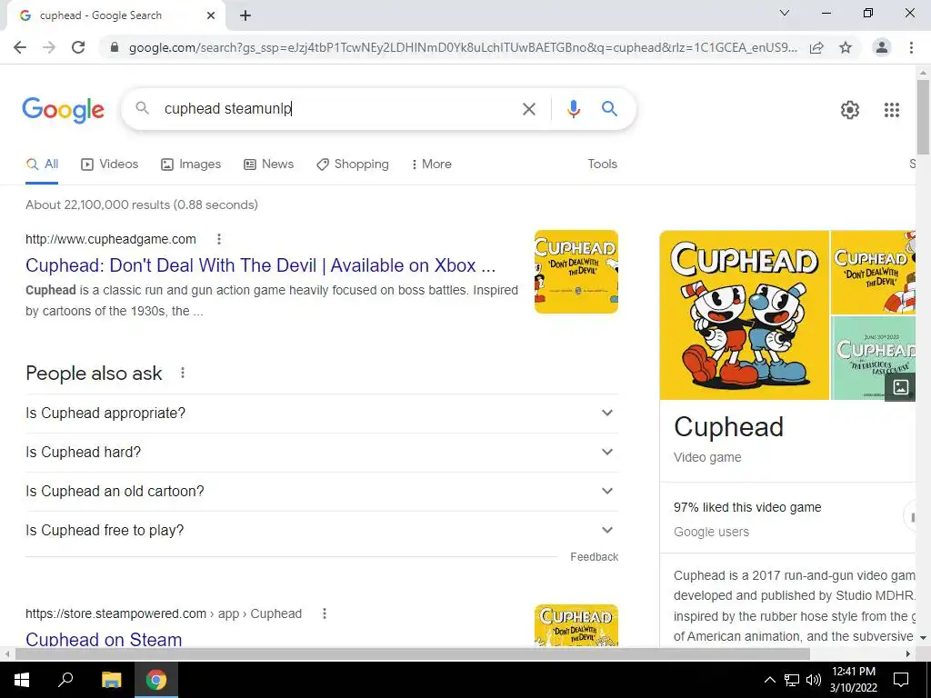Expand 'Is Cuphead an old cartoon?' question
This screenshot has width=931, height=698.
coord(322,492)
